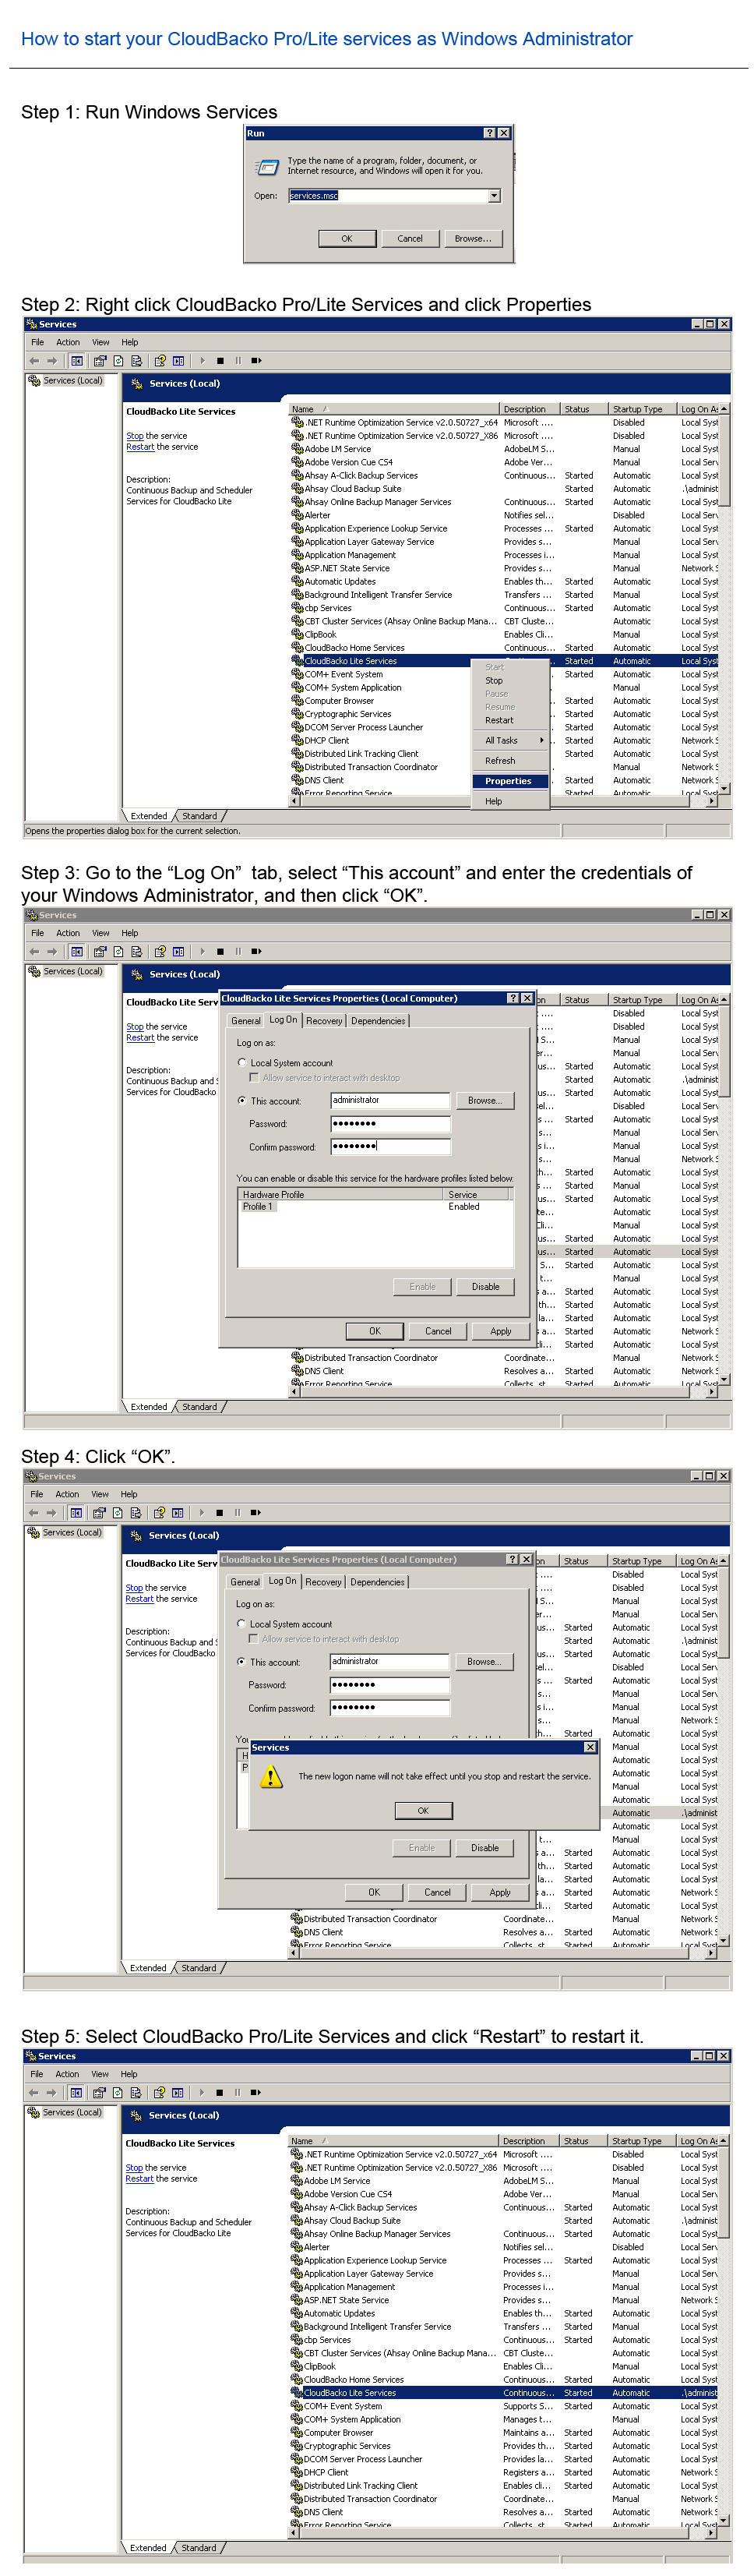The width and height of the screenshot is (754, 2576).
Task: Click the Refresh icon in Step 2 toolbar
Action: 118,361
